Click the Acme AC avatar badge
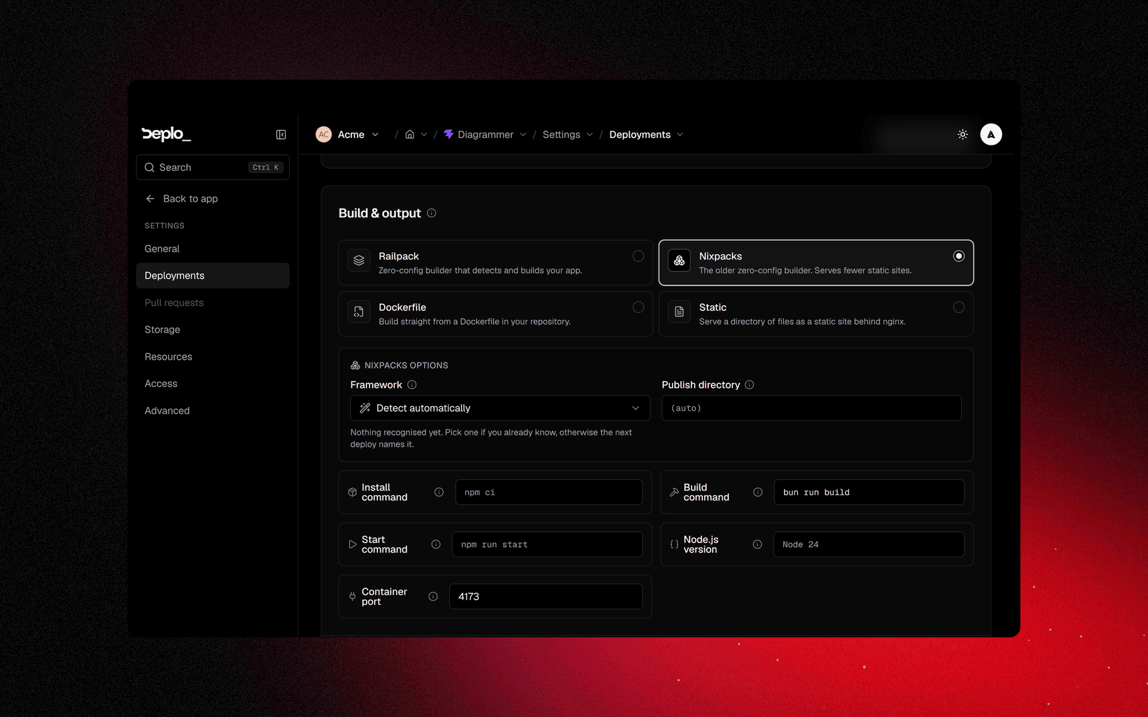The width and height of the screenshot is (1148, 717). click(x=324, y=135)
